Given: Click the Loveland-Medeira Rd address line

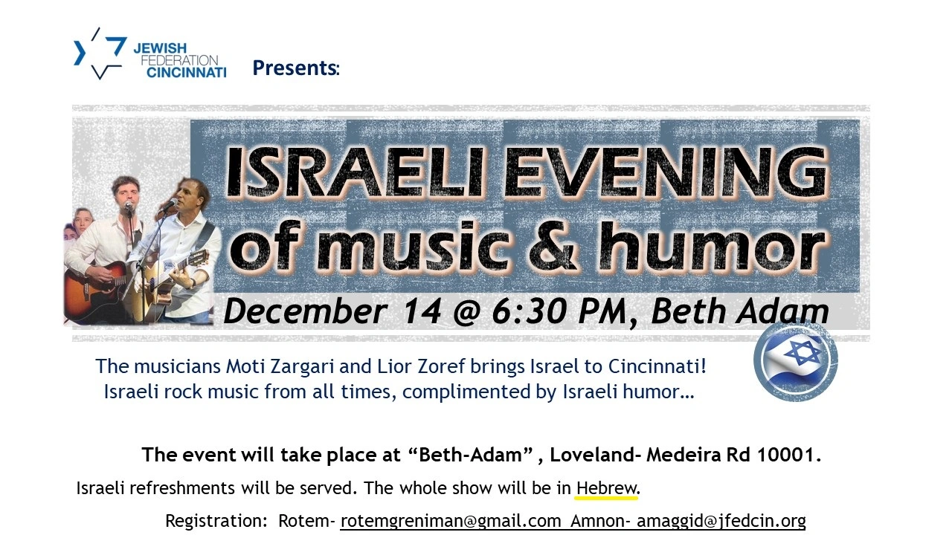Looking at the screenshot, I should [x=481, y=455].
